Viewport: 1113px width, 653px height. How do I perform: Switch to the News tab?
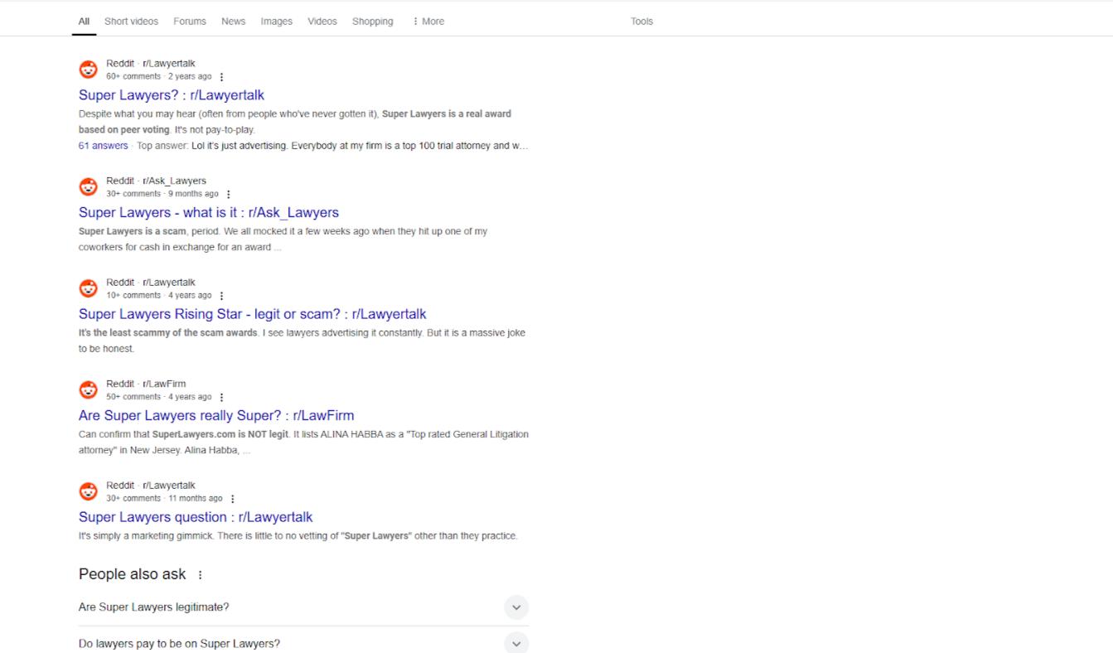(233, 22)
